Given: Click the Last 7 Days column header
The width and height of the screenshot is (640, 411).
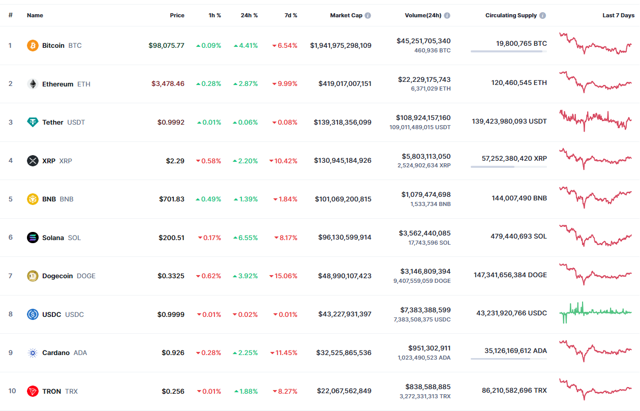Looking at the screenshot, I should pos(619,15).
